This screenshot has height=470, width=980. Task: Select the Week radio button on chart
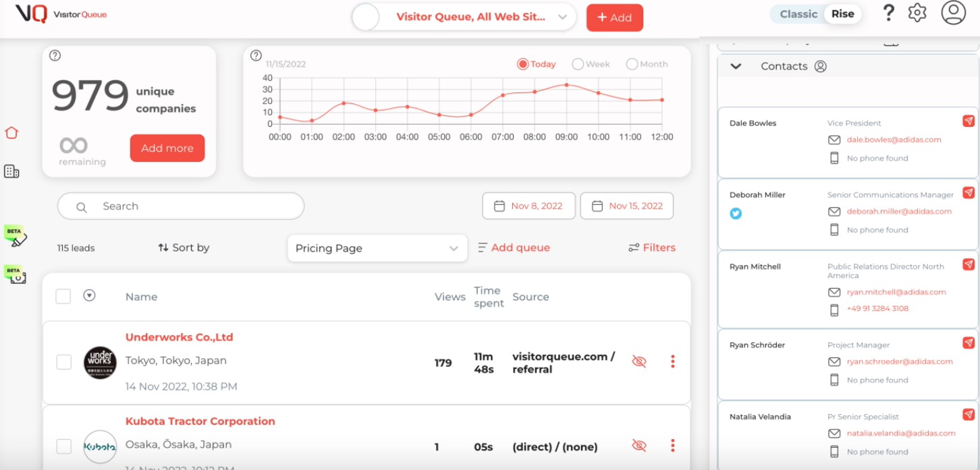pos(578,64)
